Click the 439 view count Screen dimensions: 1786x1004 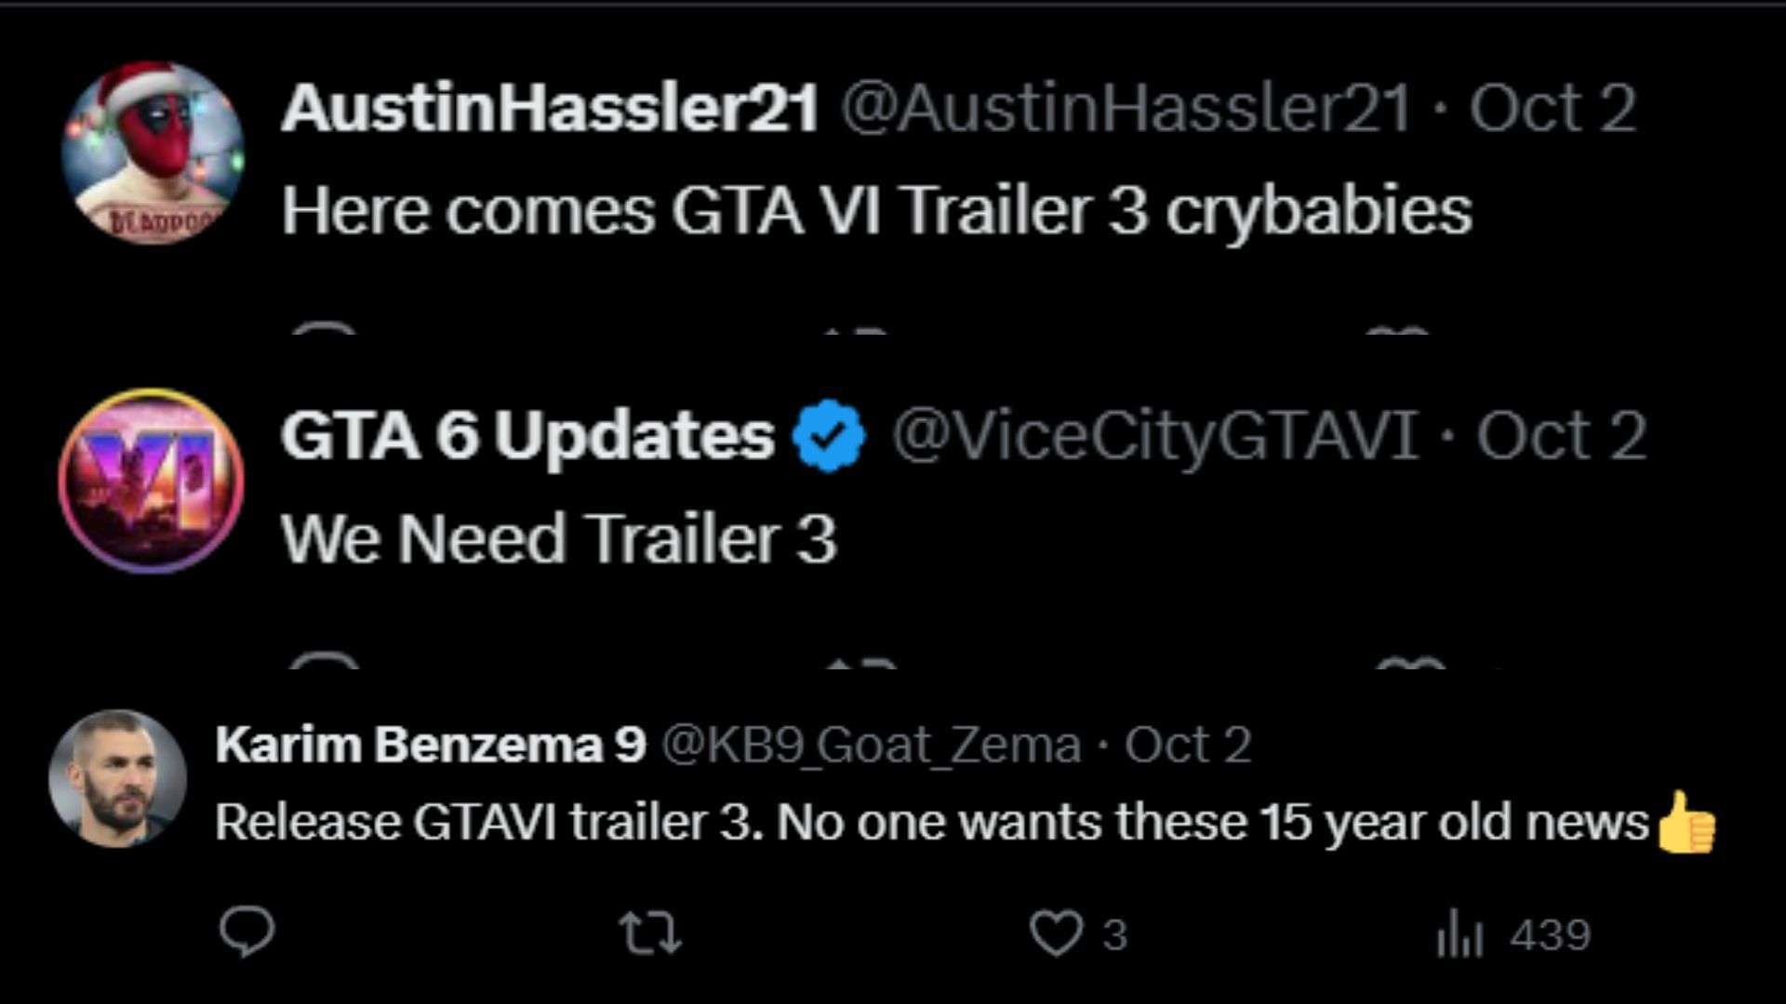pyautogui.click(x=1550, y=934)
